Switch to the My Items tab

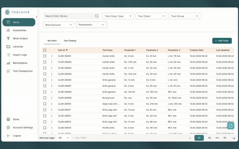(x=52, y=41)
